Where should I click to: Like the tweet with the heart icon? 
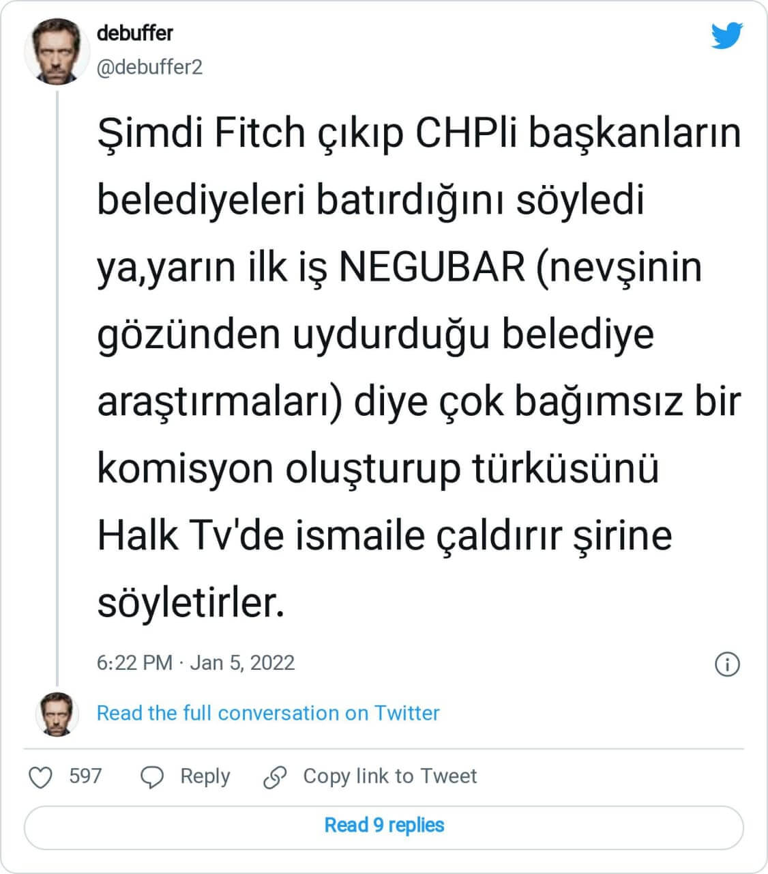pos(41,777)
